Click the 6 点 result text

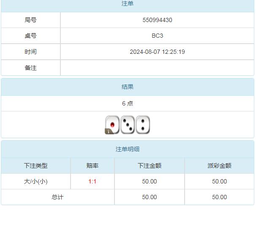tap(128, 103)
